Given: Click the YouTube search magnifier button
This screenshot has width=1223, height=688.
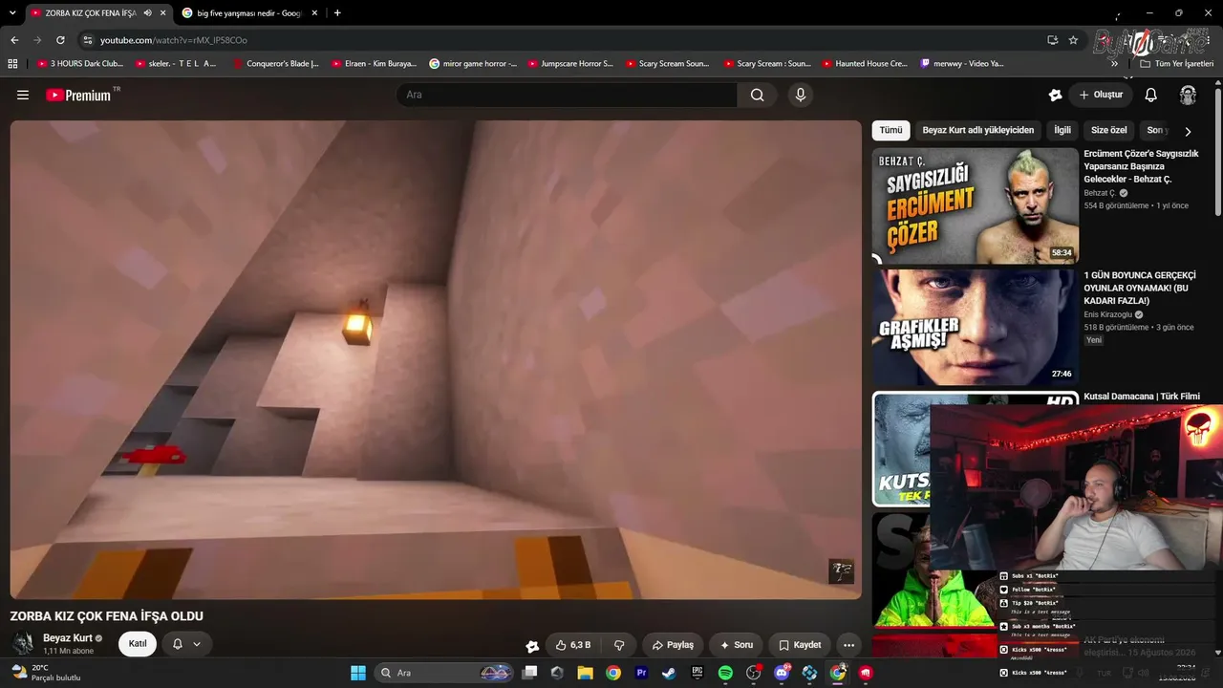Looking at the screenshot, I should click(x=757, y=95).
